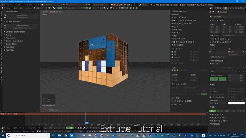Viewport: 246px width, 138px height.
Task: Open Twitter app from the taskbar
Action: (x=72, y=135)
